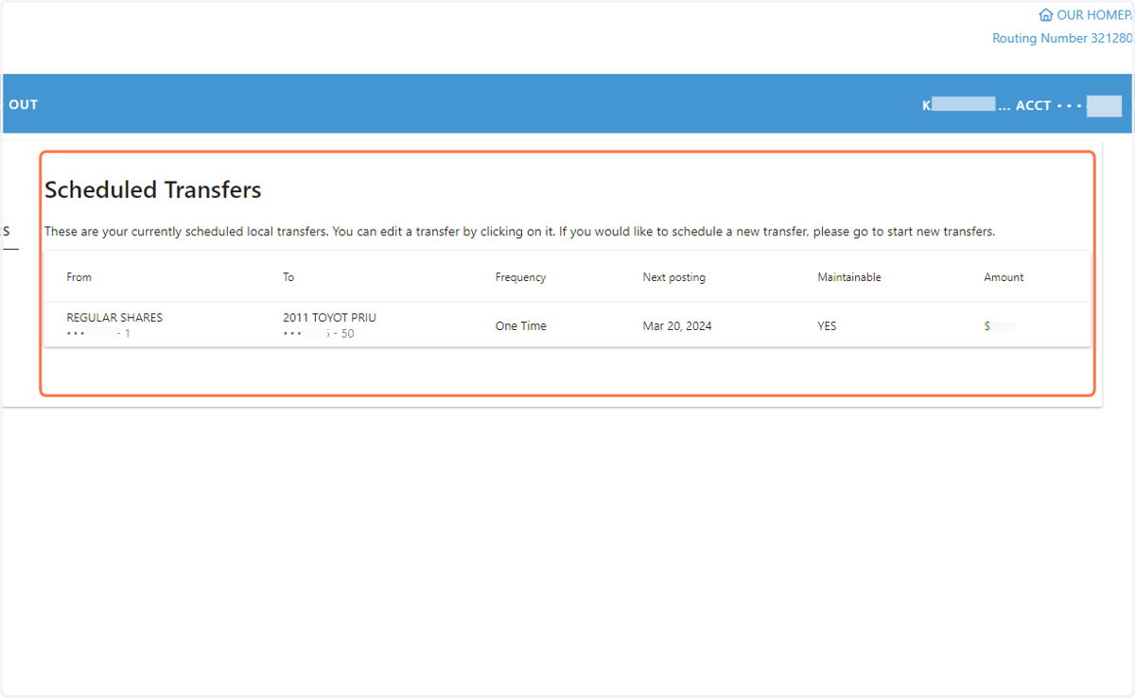Click the YES maintainable value
Image resolution: width=1135 pixels, height=698 pixels.
[x=828, y=325]
